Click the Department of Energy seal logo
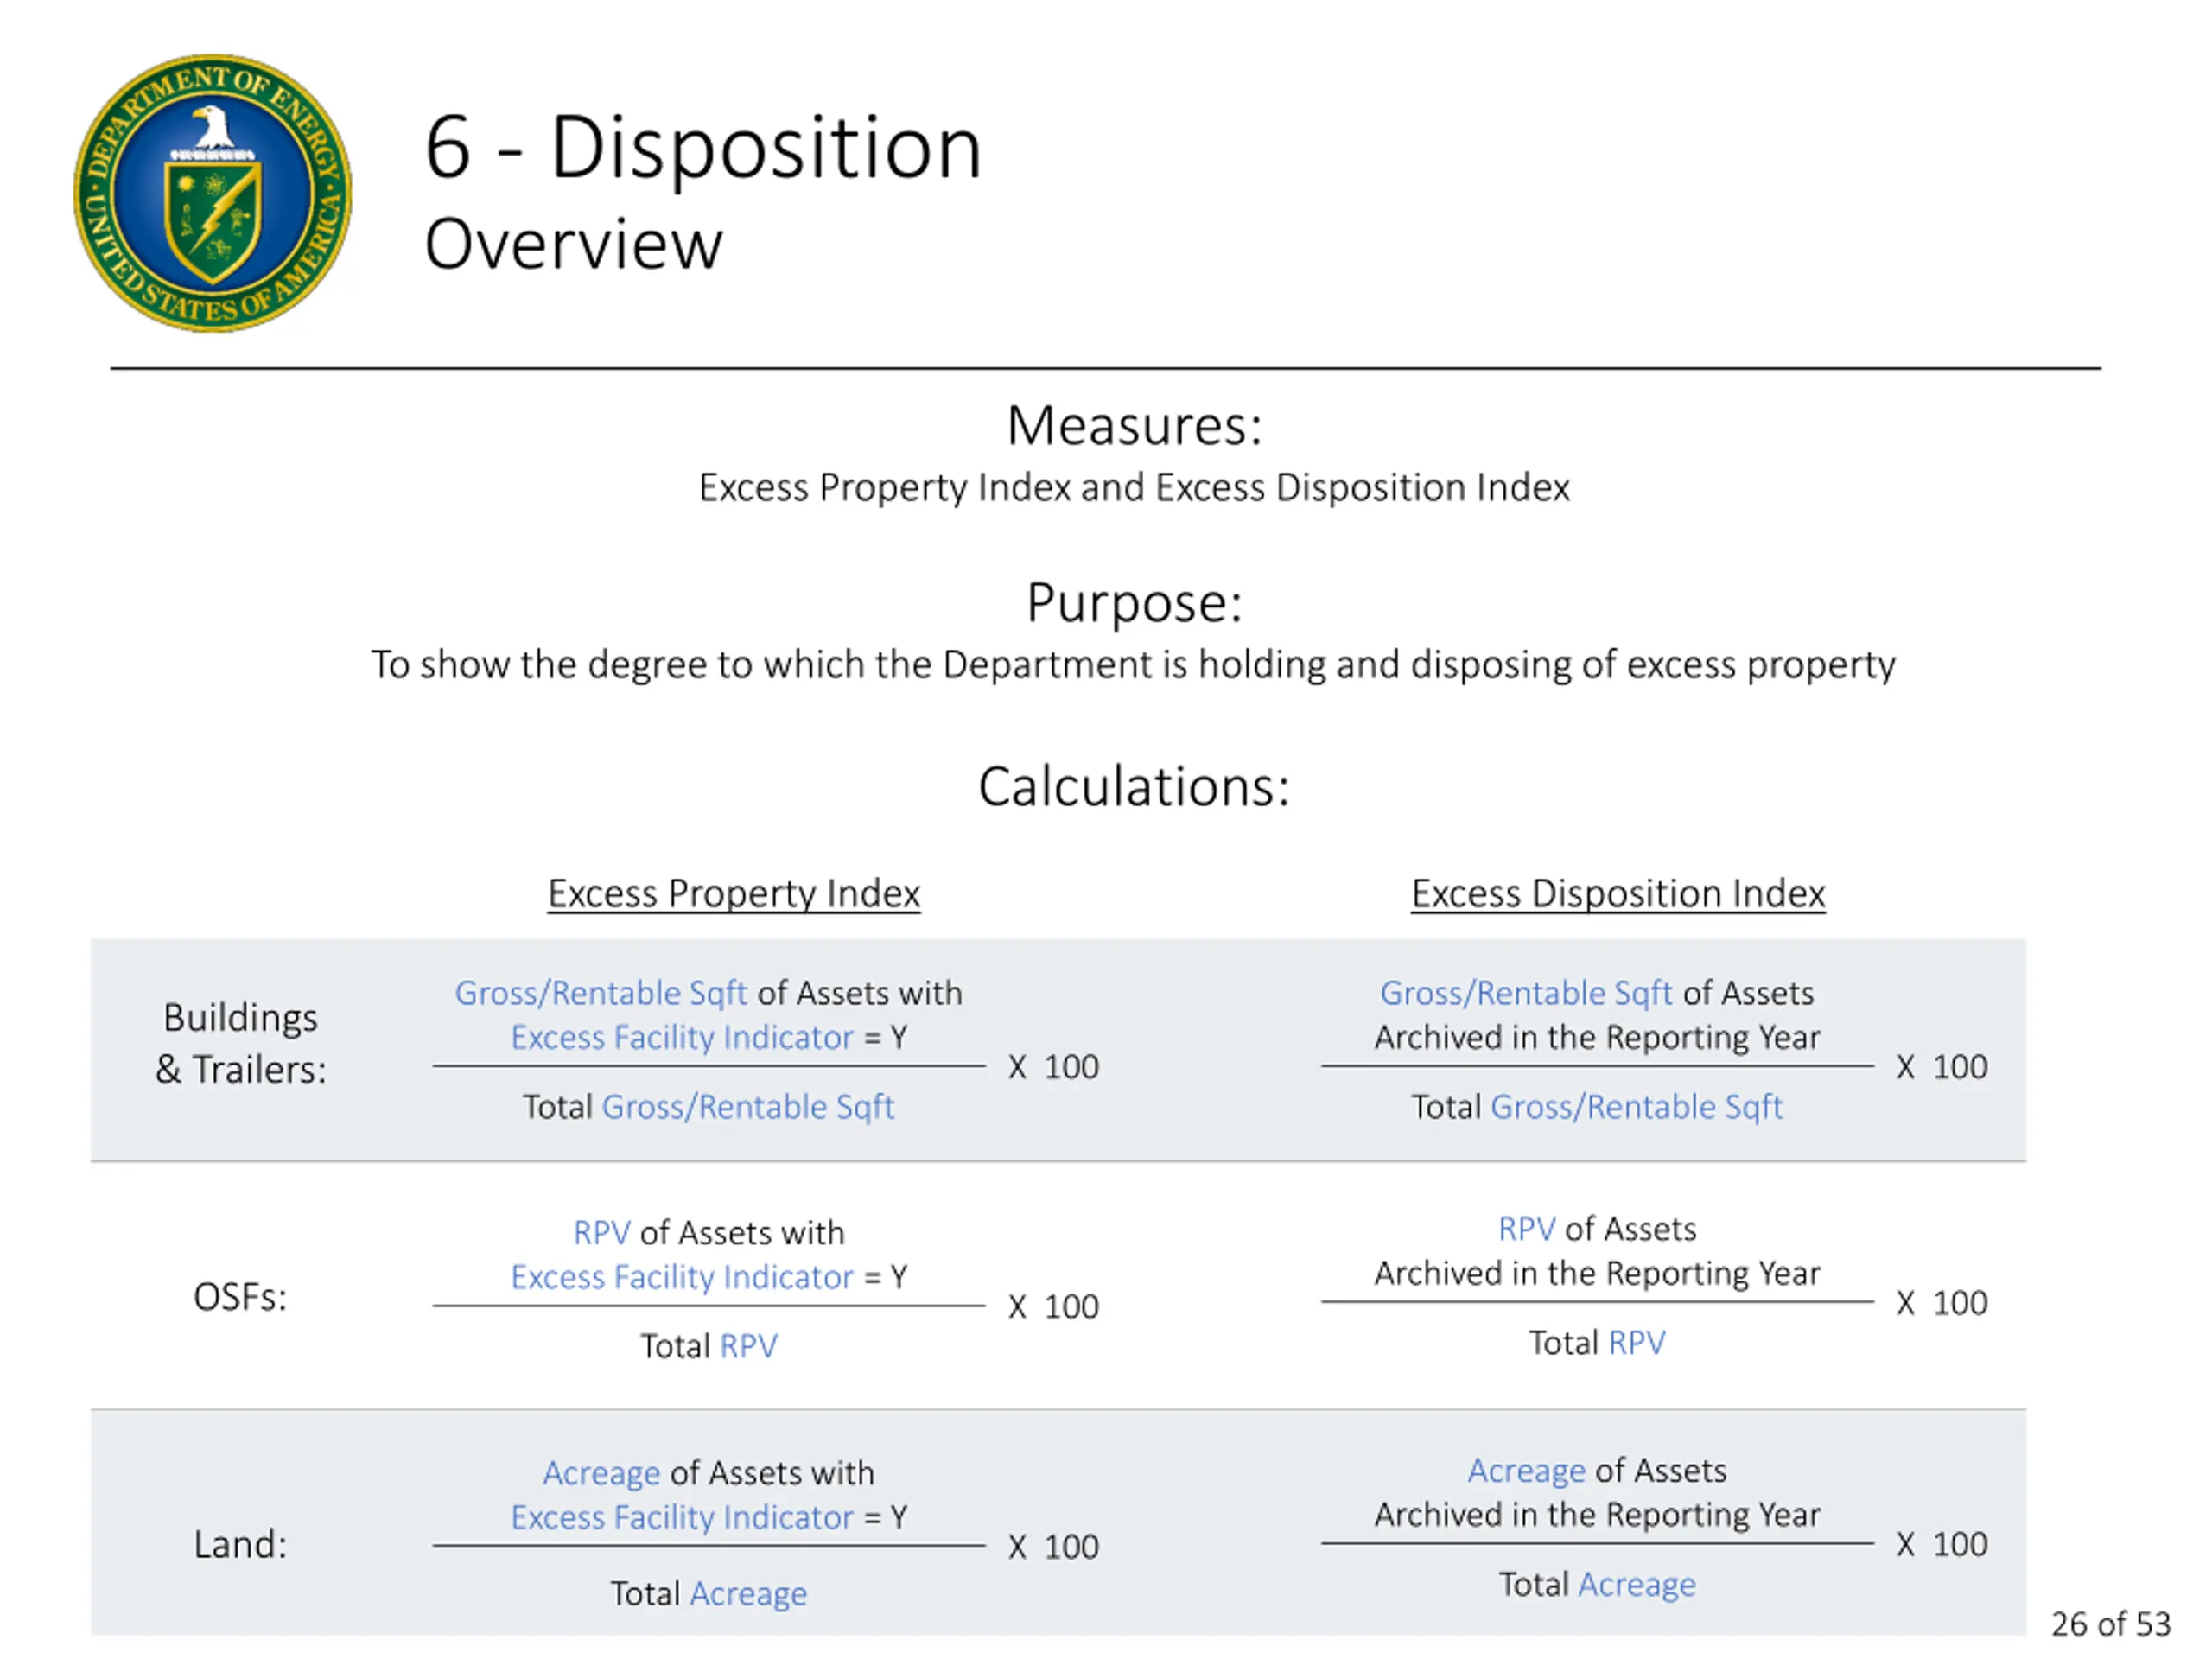The width and height of the screenshot is (2212, 1659). (212, 193)
